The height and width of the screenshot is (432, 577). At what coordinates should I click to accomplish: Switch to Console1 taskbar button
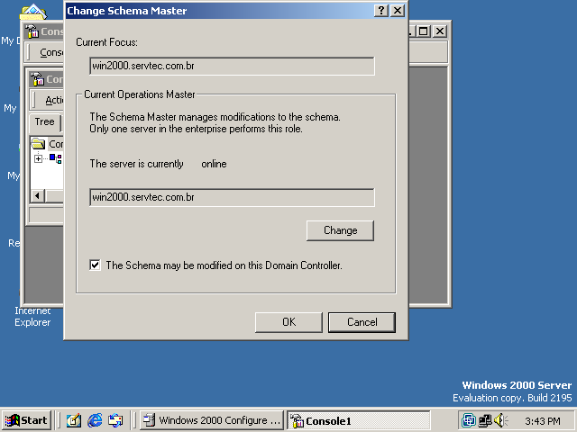(359, 420)
